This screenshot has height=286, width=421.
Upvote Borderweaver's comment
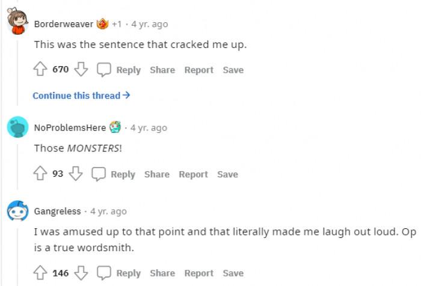(41, 70)
